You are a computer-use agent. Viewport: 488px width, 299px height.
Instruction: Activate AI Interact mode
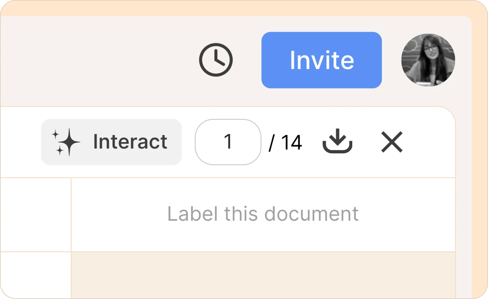click(x=111, y=142)
